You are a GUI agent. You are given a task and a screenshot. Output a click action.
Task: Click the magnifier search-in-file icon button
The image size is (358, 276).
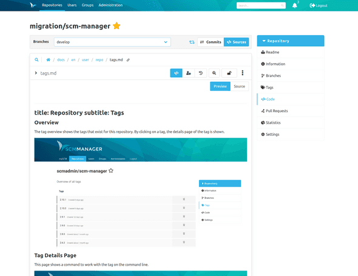pos(214,73)
